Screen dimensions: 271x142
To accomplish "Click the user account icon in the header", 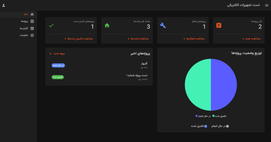I will click(x=4, y=5).
